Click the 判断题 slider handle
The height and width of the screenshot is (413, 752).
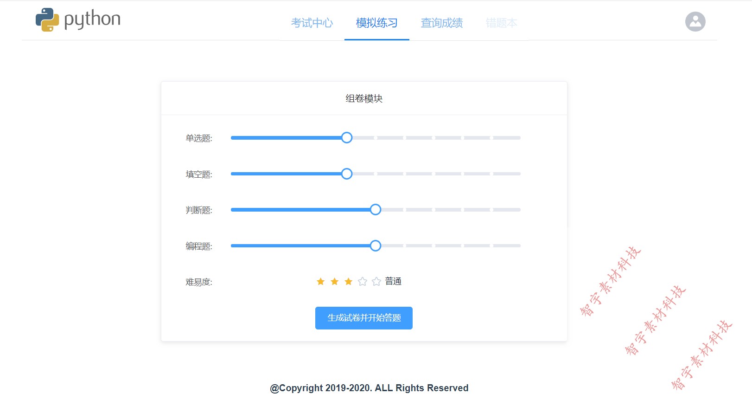coord(376,210)
